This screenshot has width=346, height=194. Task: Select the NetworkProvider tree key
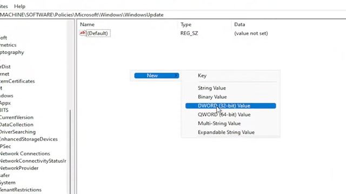click(x=19, y=168)
